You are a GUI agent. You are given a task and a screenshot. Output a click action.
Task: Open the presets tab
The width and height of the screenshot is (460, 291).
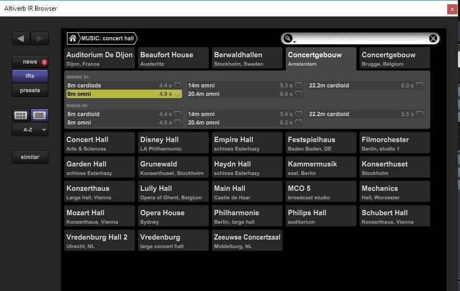30,91
